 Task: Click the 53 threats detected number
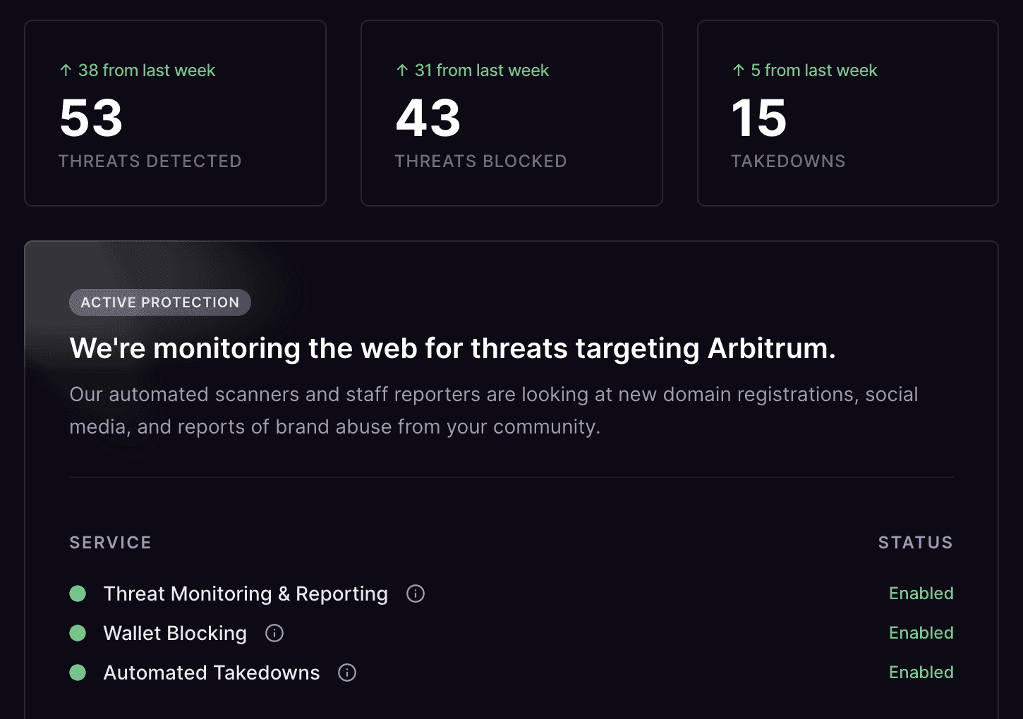(92, 118)
